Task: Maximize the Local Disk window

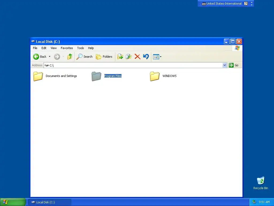Action: click(x=233, y=42)
